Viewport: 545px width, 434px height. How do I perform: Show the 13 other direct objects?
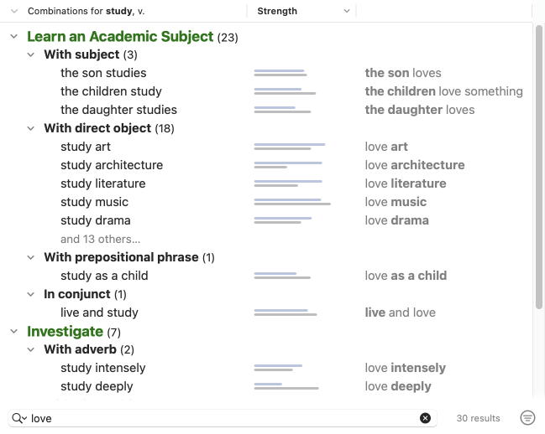100,240
